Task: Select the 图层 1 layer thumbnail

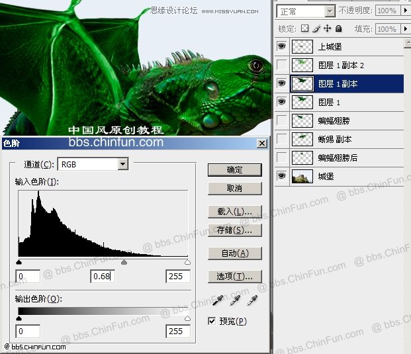Action: (302, 102)
